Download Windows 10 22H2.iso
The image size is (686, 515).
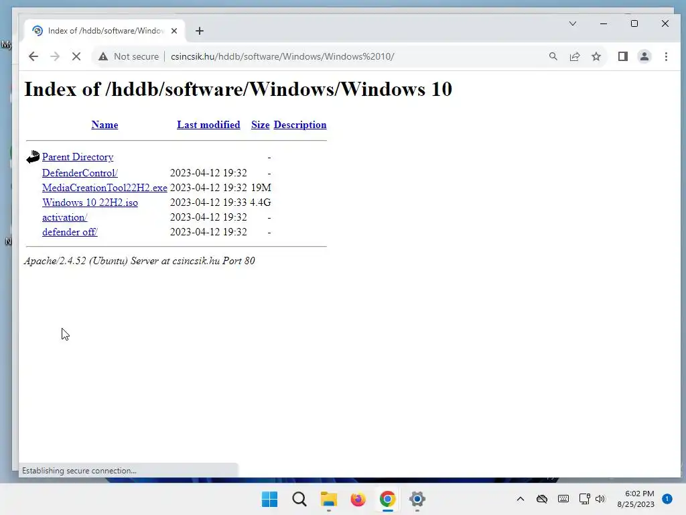coord(90,203)
